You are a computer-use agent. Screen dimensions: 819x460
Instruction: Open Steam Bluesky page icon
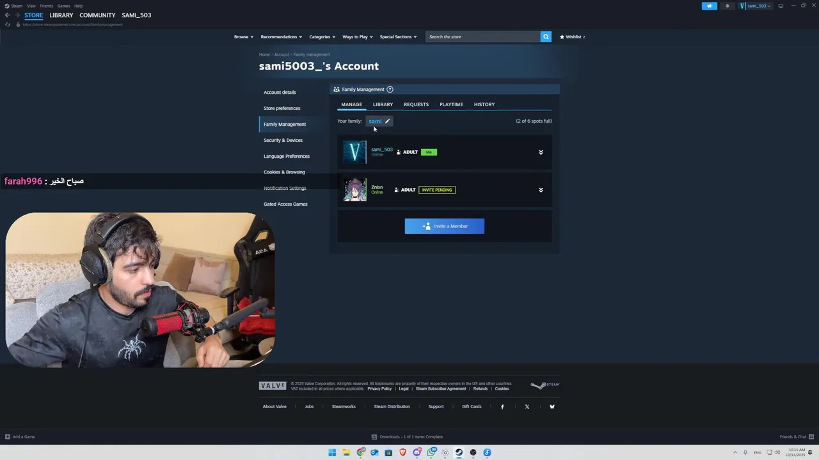pos(552,406)
